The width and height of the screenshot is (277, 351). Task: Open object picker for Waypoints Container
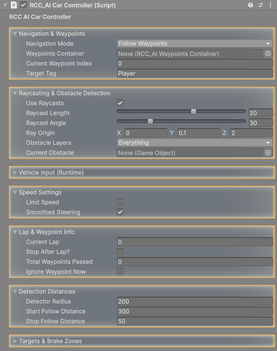pyautogui.click(x=268, y=54)
